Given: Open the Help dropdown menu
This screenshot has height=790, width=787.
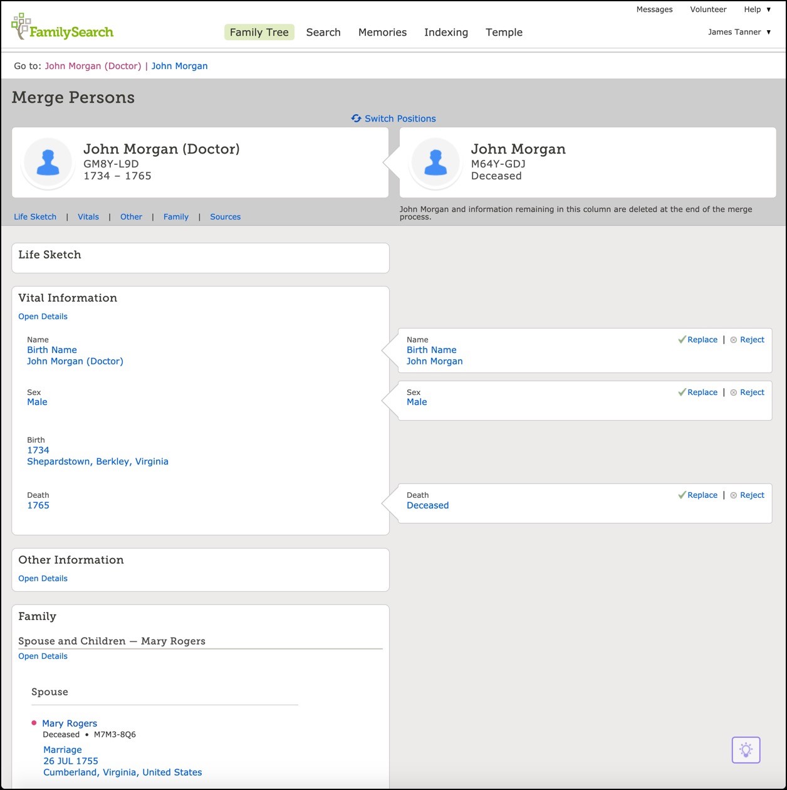Looking at the screenshot, I should click(758, 9).
